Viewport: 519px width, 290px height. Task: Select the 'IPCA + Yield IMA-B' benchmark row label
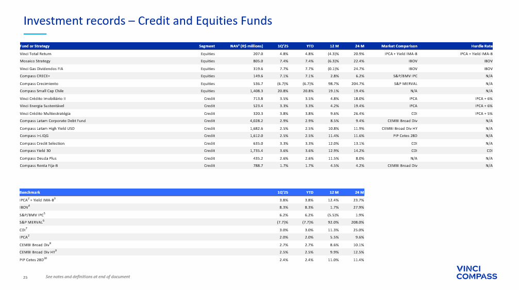(x=38, y=200)
